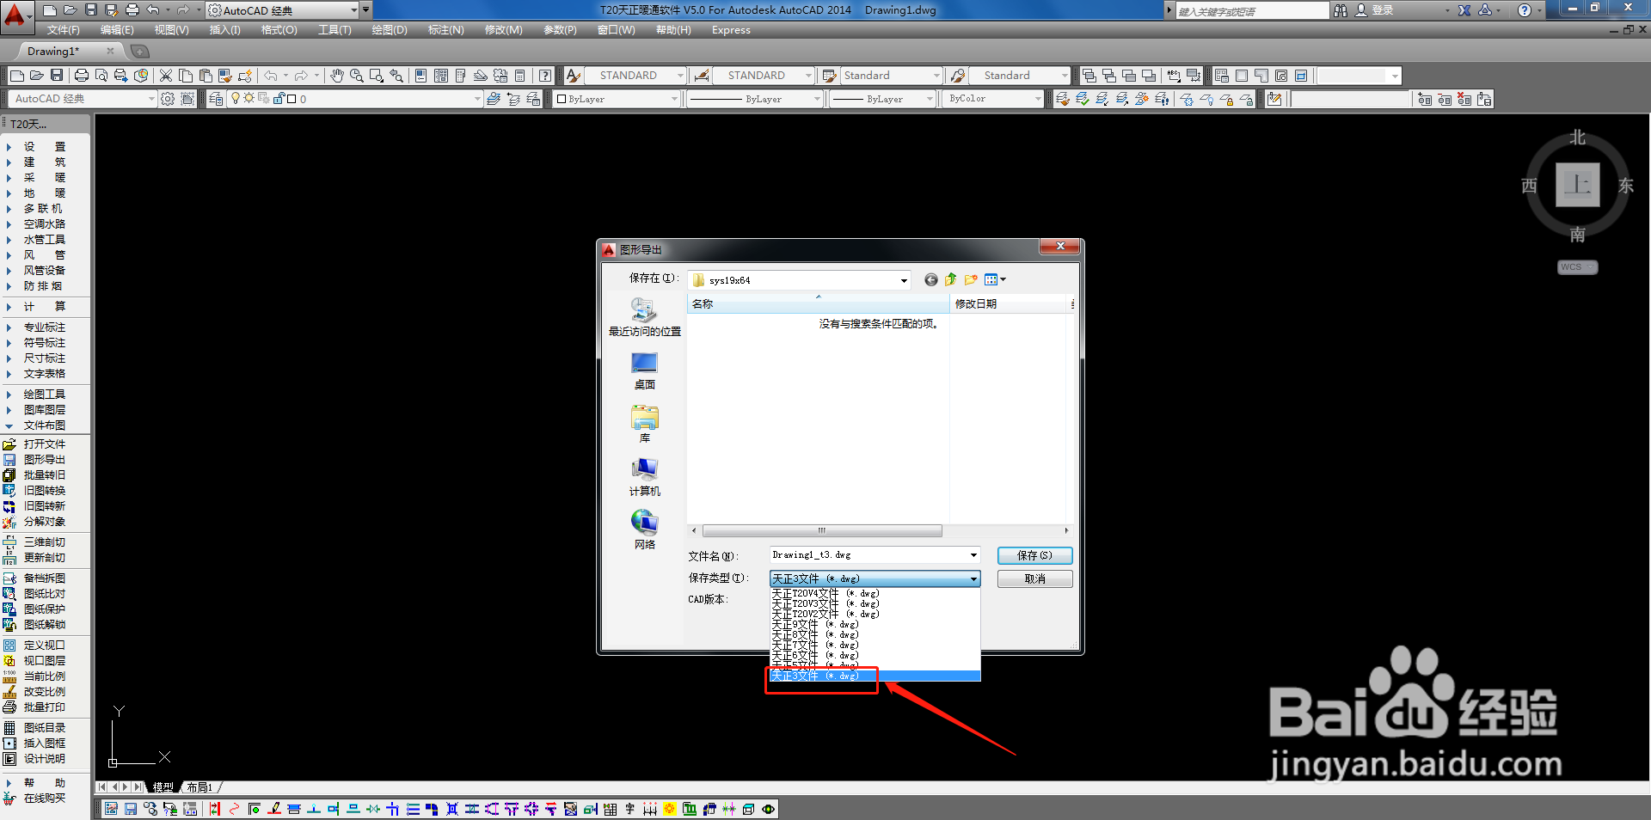
Task: Open the 保存在 folder dropdown
Action: pos(904,280)
